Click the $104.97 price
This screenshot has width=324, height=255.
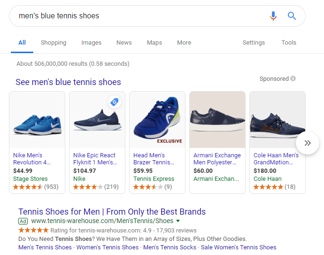[85, 170]
